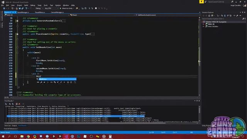Switch to the CanvasManager.cs tab

(x=57, y=12)
